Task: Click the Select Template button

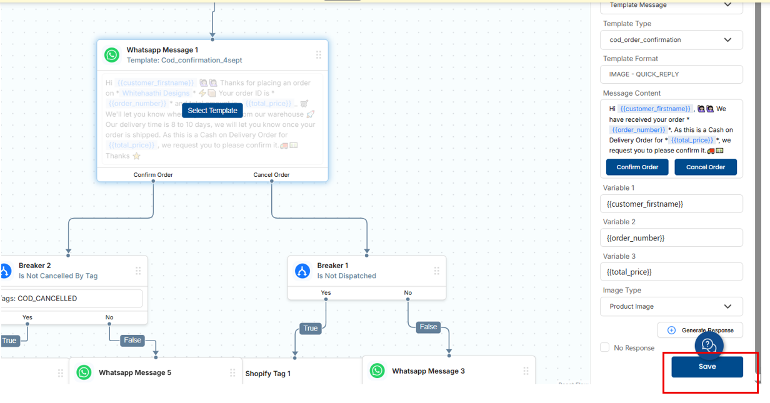Action: (212, 111)
